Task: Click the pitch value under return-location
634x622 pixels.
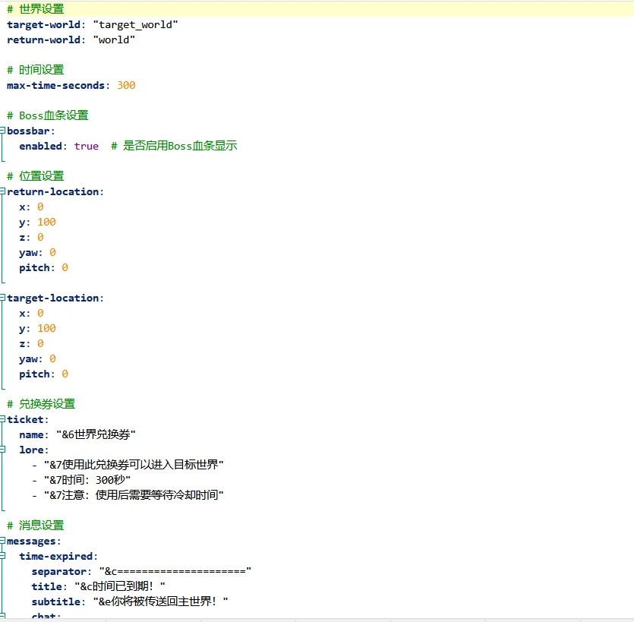Action: point(65,268)
